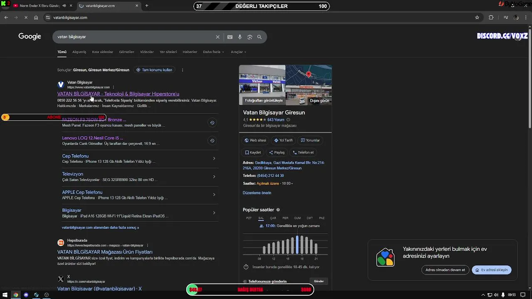Start a voice search with the microphone
The image size is (532, 299).
pos(240,37)
